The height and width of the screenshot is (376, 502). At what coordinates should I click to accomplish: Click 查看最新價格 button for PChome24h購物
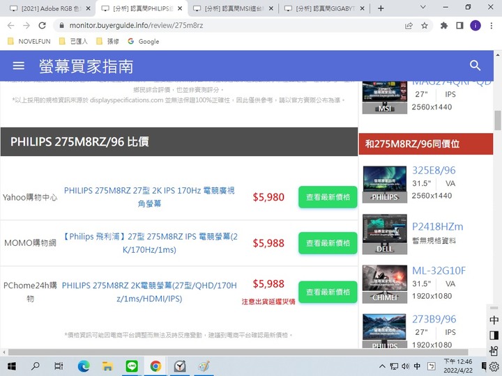click(328, 292)
